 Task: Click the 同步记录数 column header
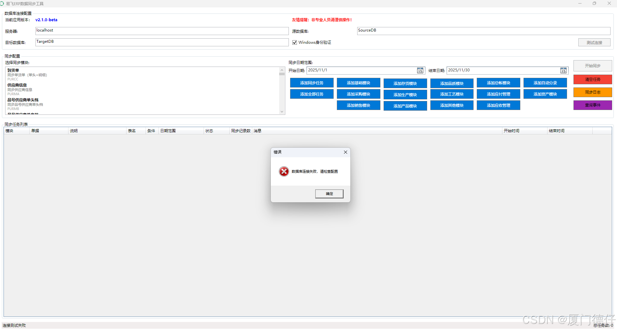[x=241, y=131]
